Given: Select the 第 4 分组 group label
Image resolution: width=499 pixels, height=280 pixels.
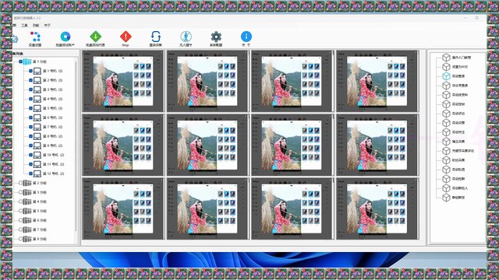Looking at the screenshot, I should [40, 202].
